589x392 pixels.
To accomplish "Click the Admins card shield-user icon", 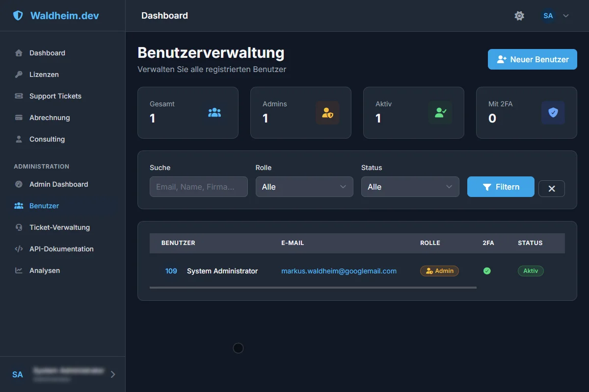I will tap(327, 113).
